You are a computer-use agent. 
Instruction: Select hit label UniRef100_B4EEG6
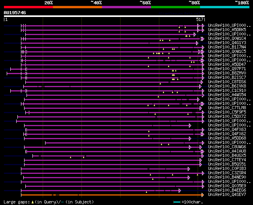click(x=227, y=190)
